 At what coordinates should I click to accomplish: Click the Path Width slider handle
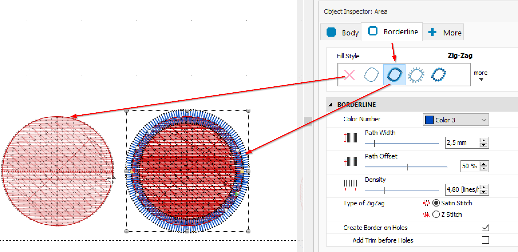[374, 143]
